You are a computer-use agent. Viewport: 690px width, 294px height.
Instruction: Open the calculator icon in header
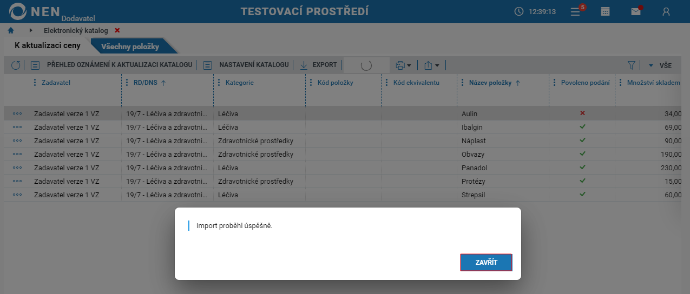point(606,11)
